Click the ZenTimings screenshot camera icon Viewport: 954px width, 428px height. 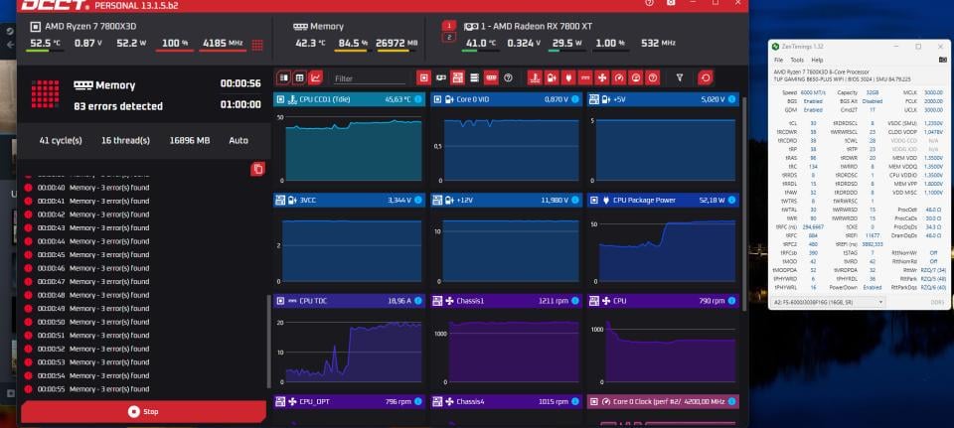[x=942, y=60]
